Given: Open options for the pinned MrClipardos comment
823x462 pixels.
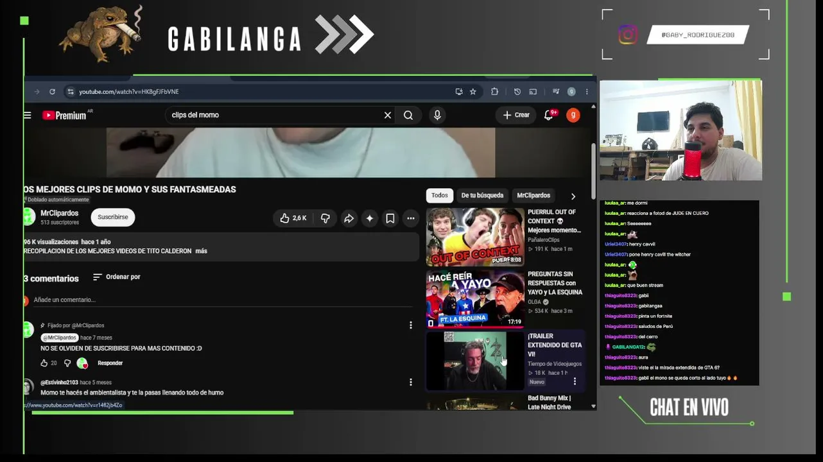Looking at the screenshot, I should click(411, 325).
